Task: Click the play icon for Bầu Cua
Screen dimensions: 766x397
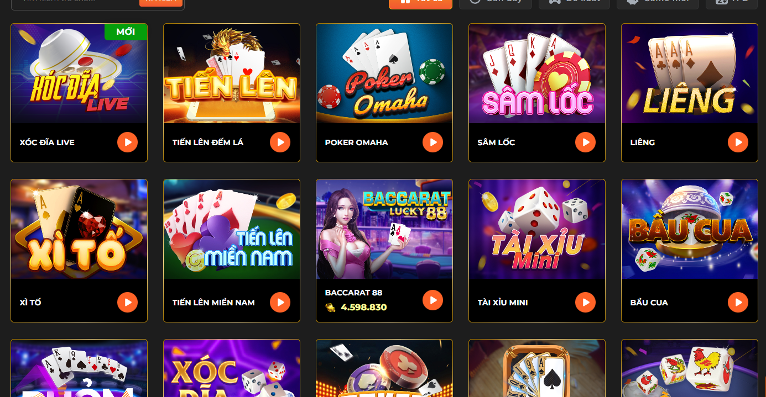Action: click(x=738, y=303)
